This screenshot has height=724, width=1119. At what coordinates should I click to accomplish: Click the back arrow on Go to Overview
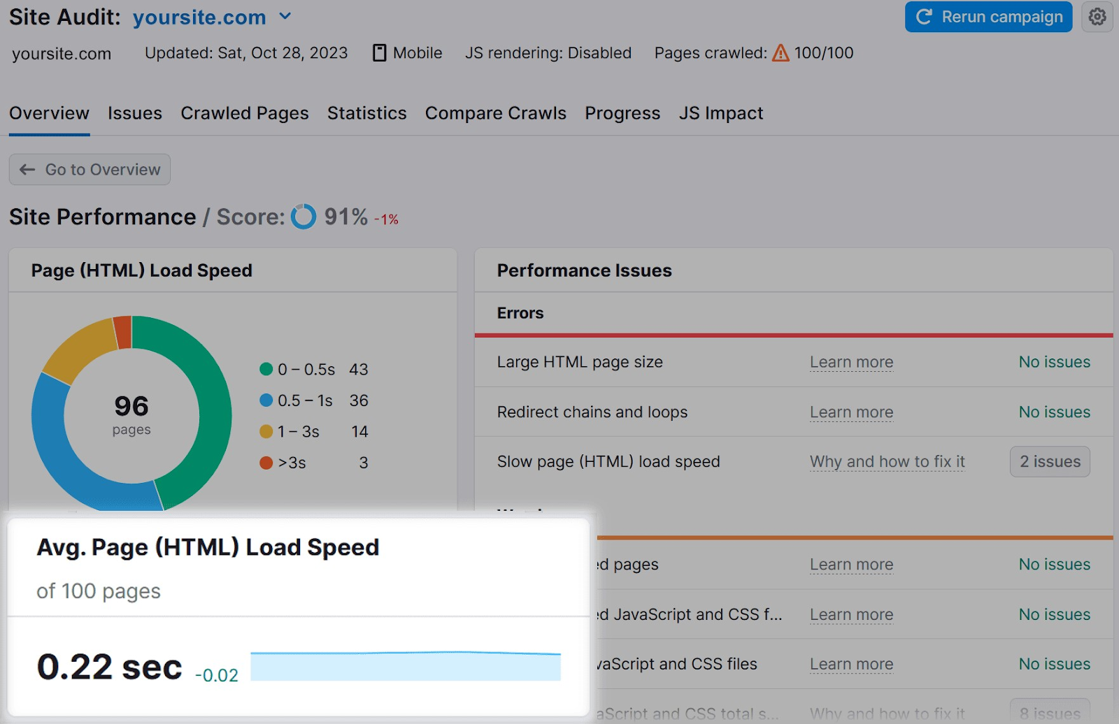coord(27,169)
